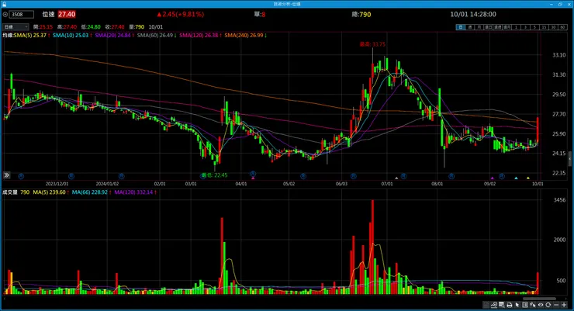Click the SMA(60) 26.49 indicator label

[x=157, y=36]
